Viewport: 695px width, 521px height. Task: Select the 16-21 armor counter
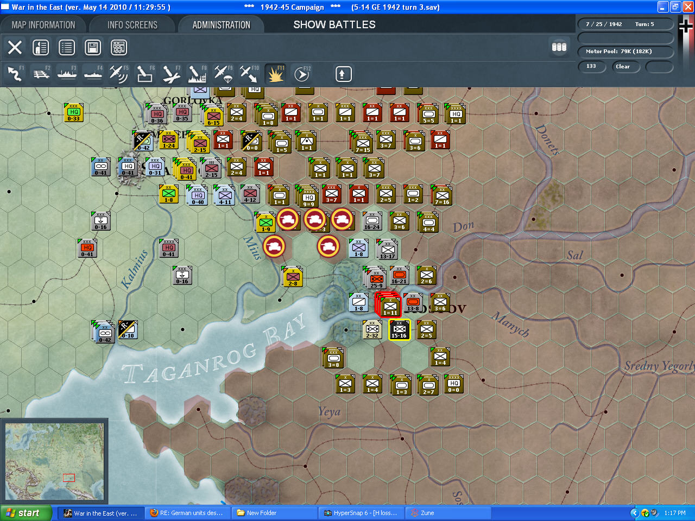coord(399,276)
